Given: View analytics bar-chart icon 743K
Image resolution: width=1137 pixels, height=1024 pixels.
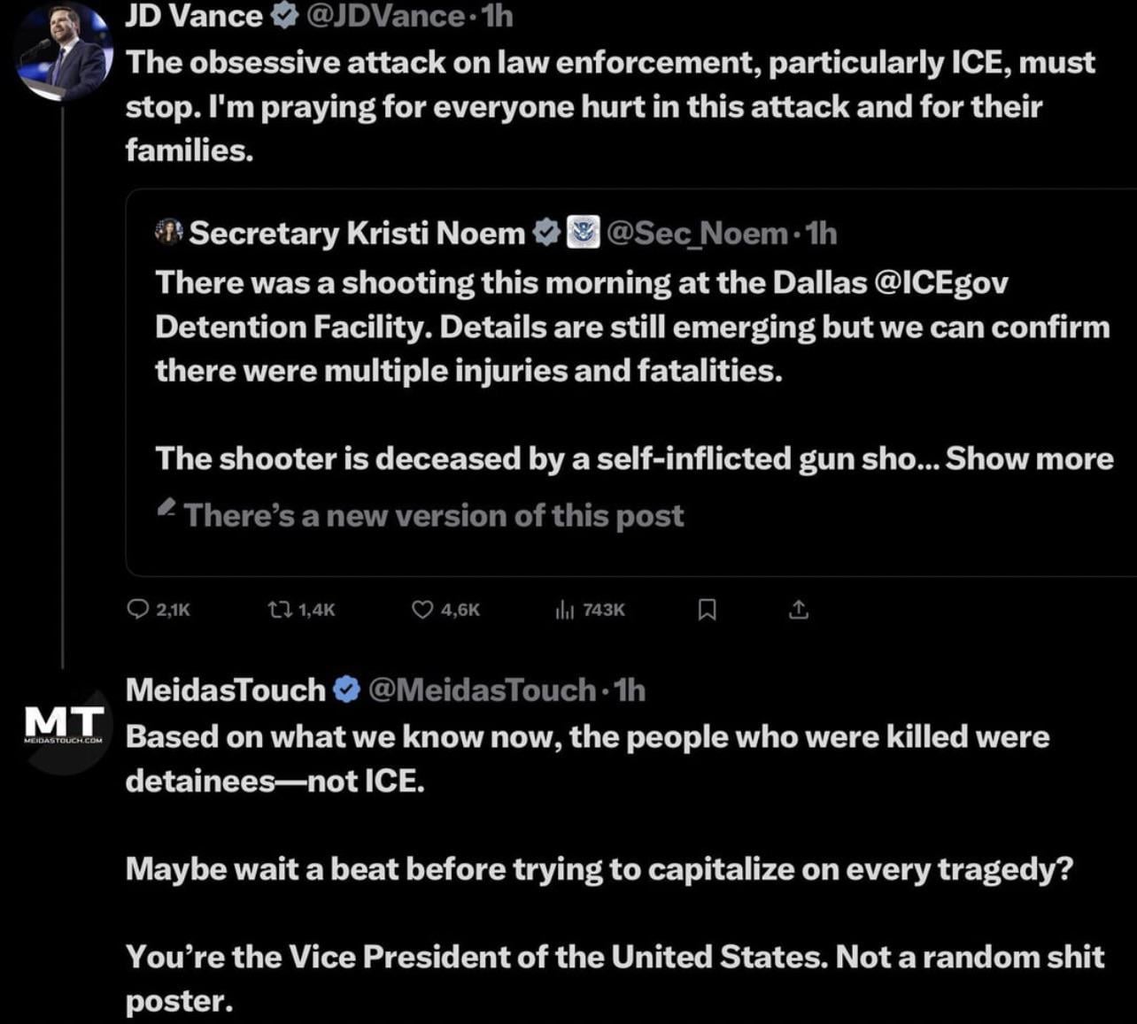Looking at the screenshot, I should [x=565, y=609].
